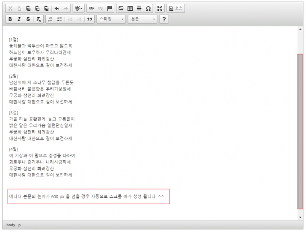Insert a horizontal line
The width and height of the screenshot is (306, 232).
pos(139,9)
